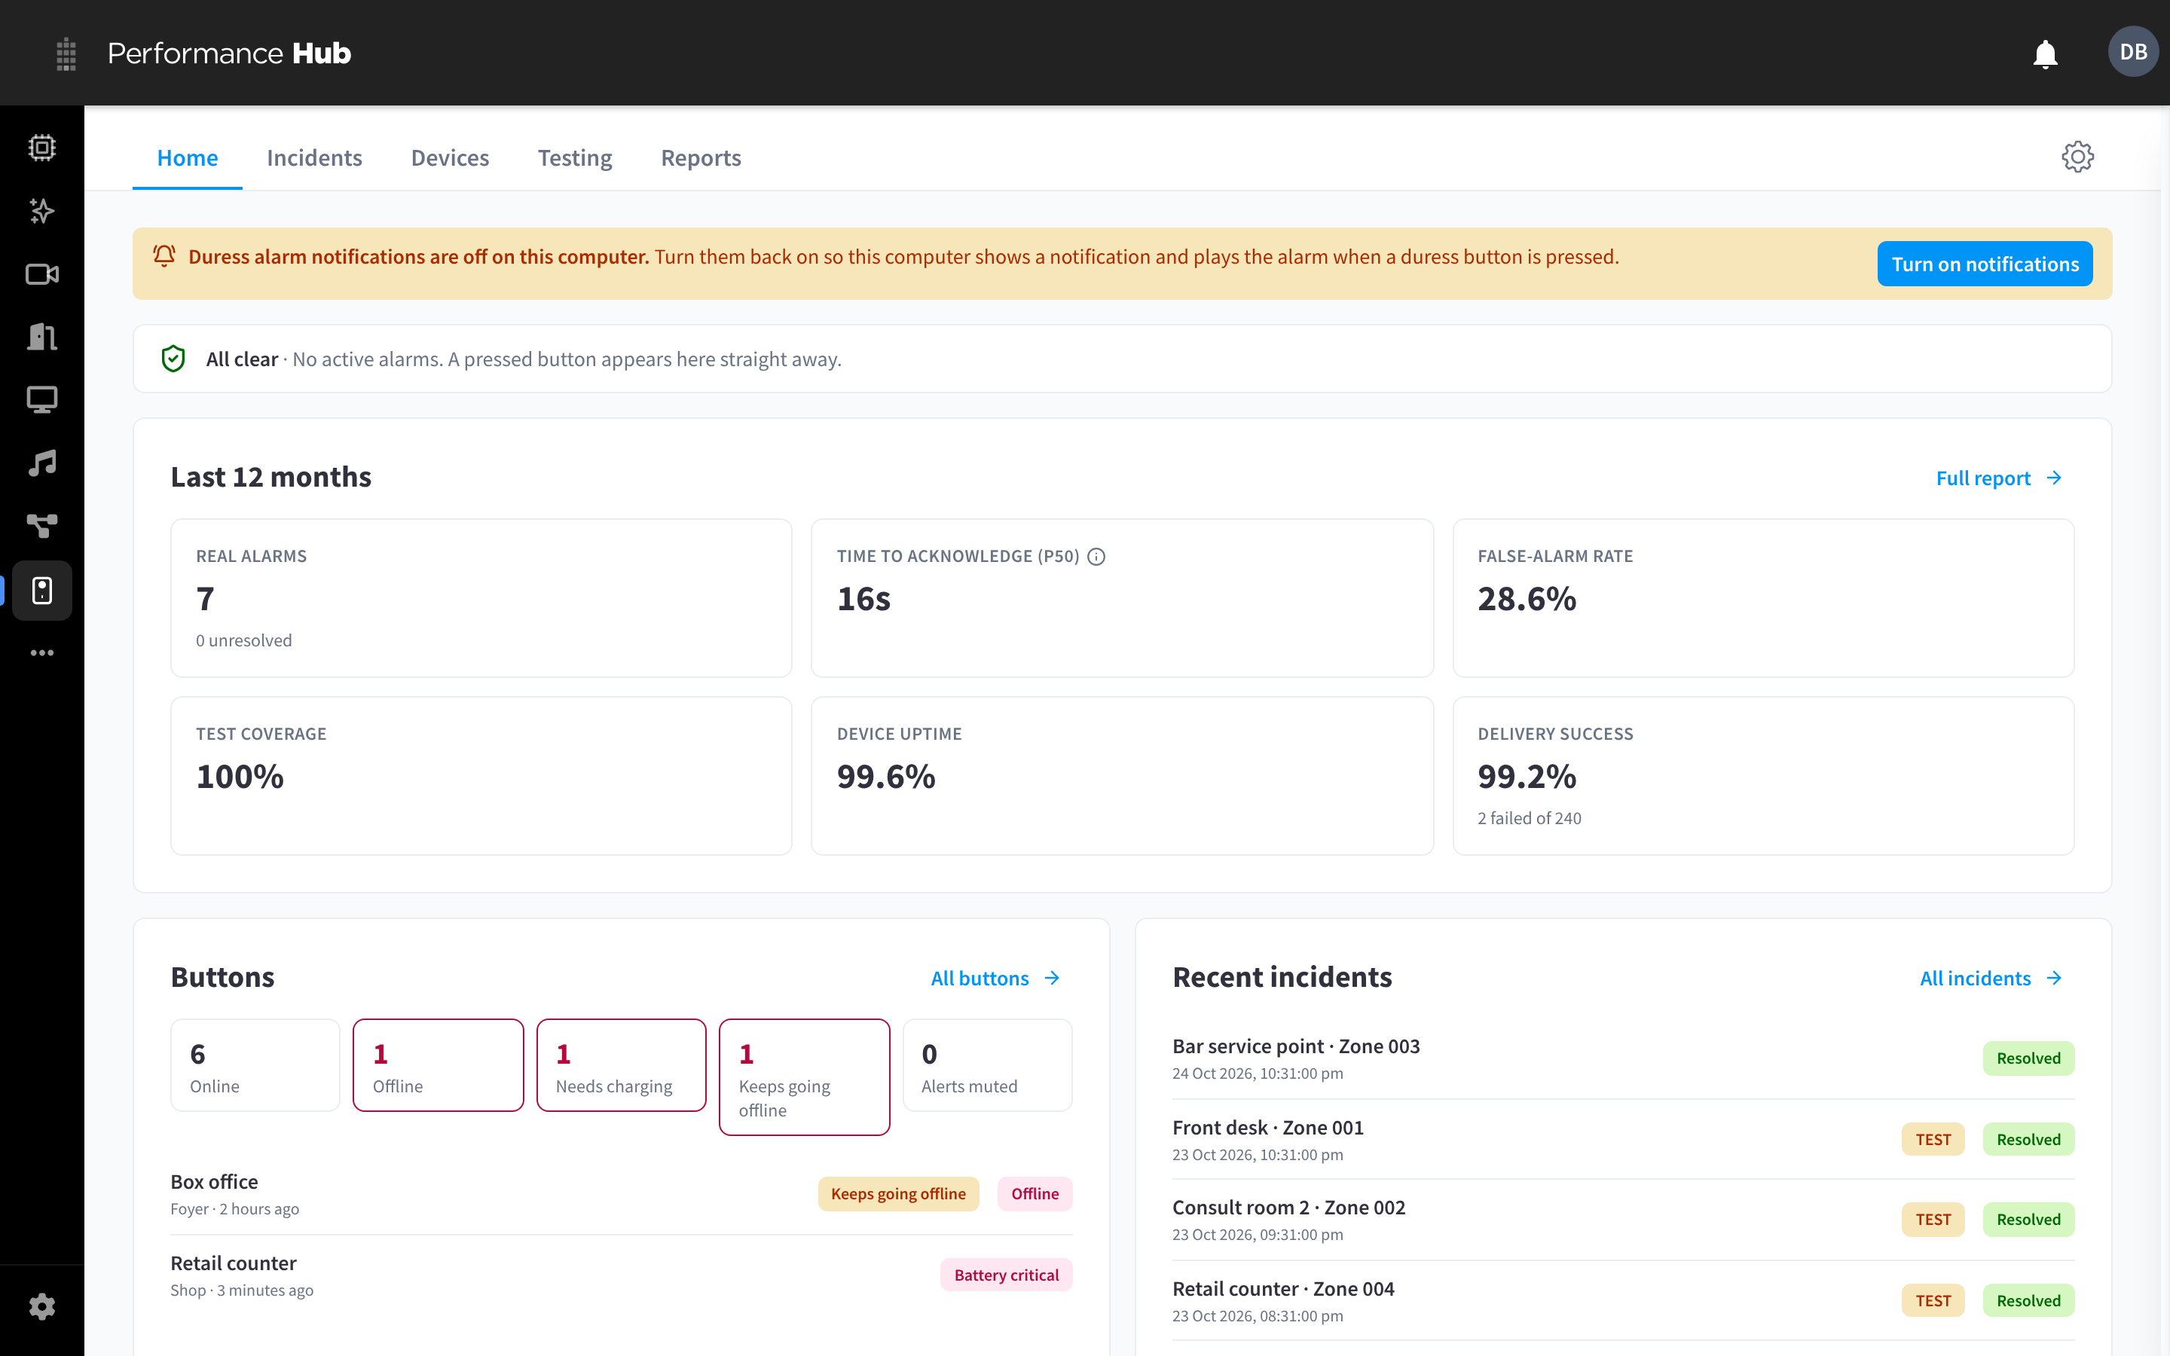2170x1356 pixels.
Task: Open the video camera sidebar icon
Action: [42, 274]
